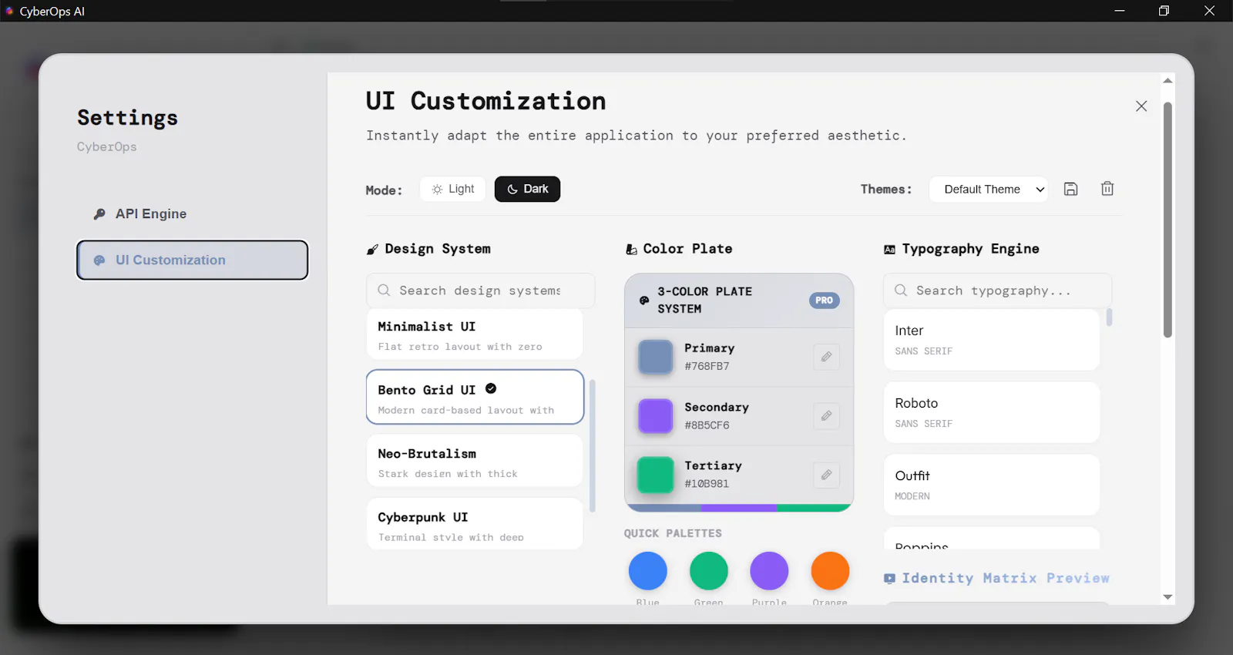Open the Default Theme dropdown
The width and height of the screenshot is (1233, 655).
(x=989, y=190)
